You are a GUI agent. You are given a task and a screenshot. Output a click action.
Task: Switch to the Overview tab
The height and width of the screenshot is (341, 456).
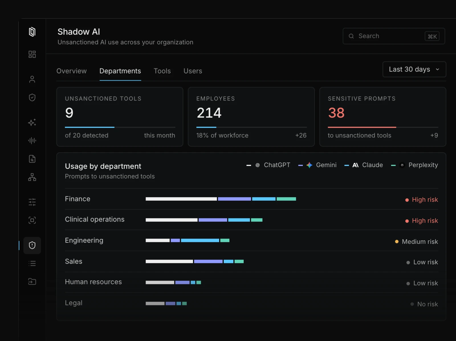[72, 71]
